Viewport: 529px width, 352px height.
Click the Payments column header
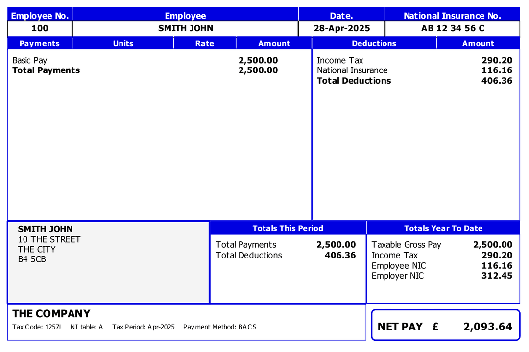point(40,43)
